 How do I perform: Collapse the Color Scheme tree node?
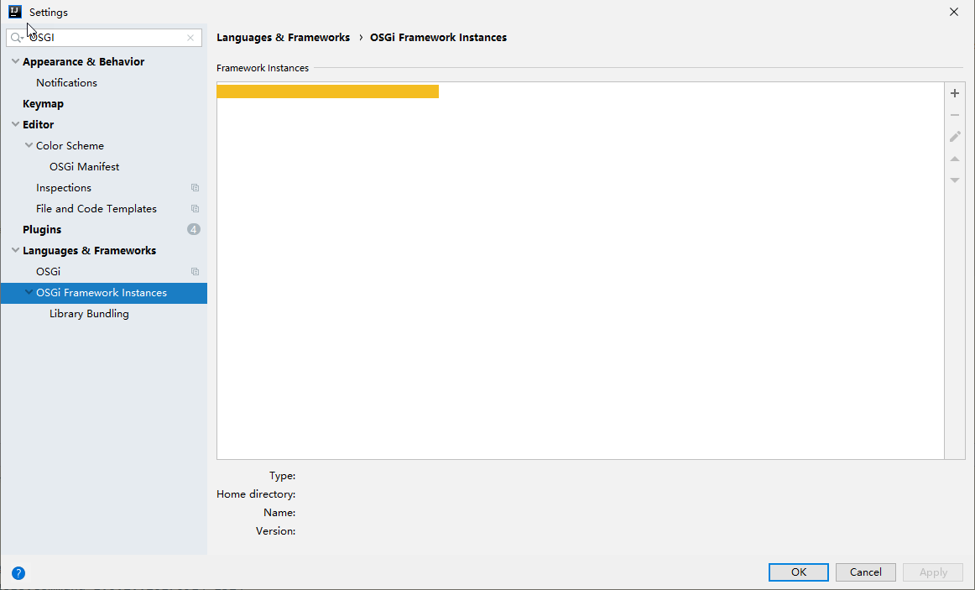[29, 145]
